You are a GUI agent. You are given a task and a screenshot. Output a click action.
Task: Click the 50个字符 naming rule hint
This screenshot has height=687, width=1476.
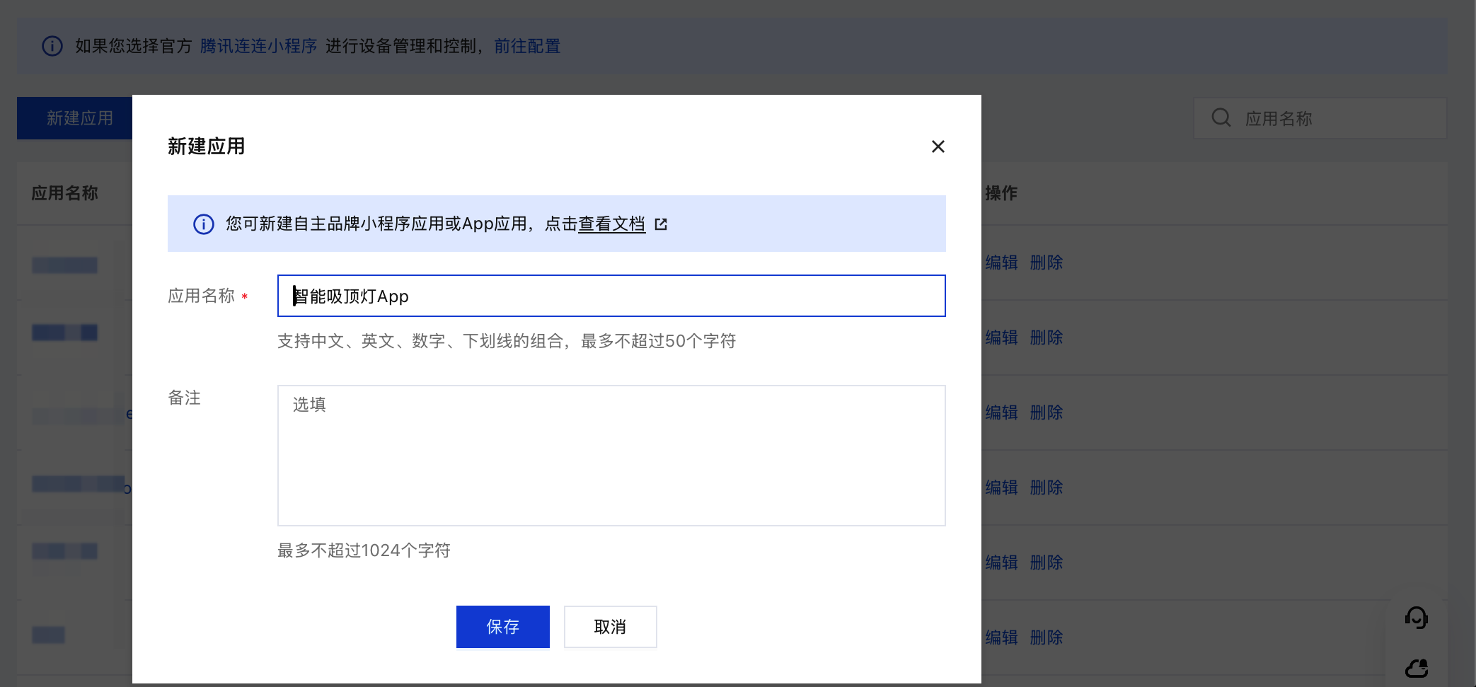[507, 341]
